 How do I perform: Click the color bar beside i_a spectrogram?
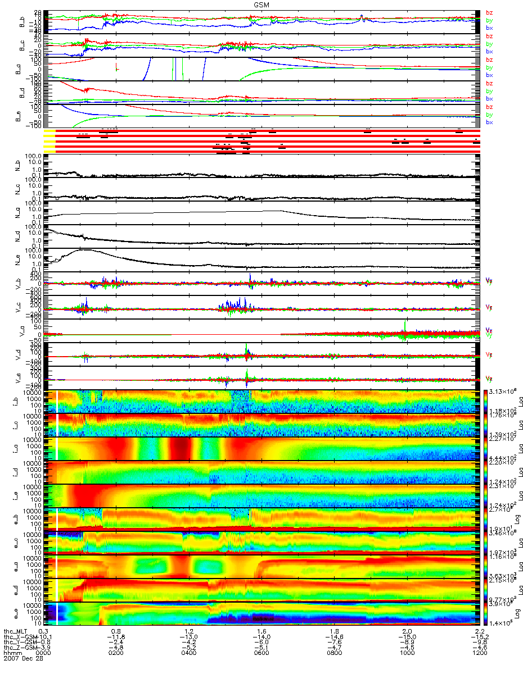click(486, 449)
